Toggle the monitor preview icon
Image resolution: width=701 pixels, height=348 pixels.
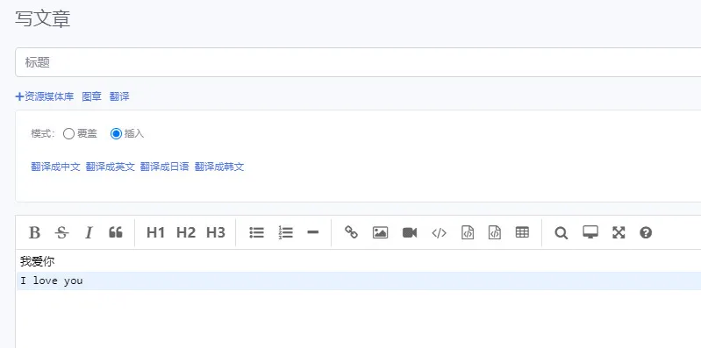[x=590, y=232]
